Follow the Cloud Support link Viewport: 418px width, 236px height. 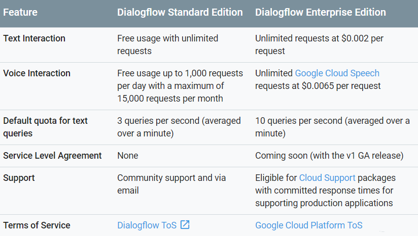[327, 178]
